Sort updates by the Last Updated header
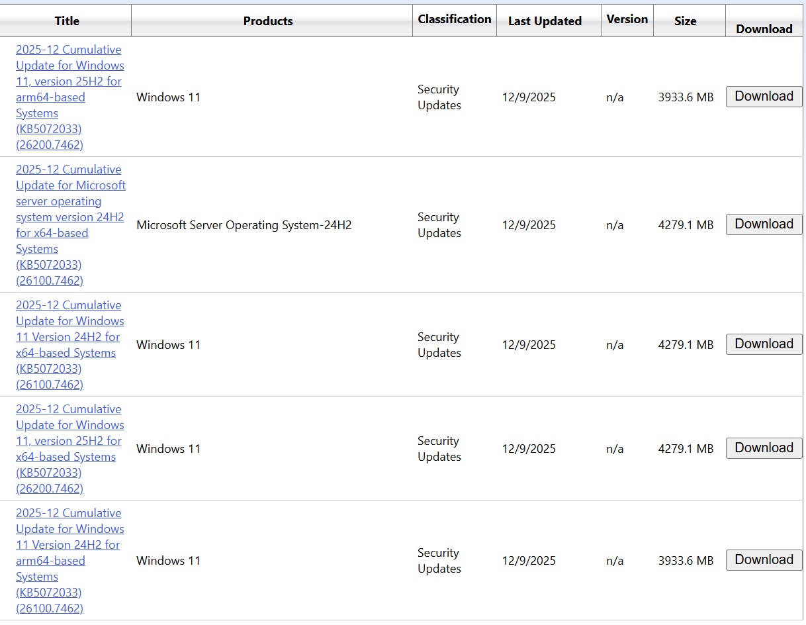 pos(545,21)
